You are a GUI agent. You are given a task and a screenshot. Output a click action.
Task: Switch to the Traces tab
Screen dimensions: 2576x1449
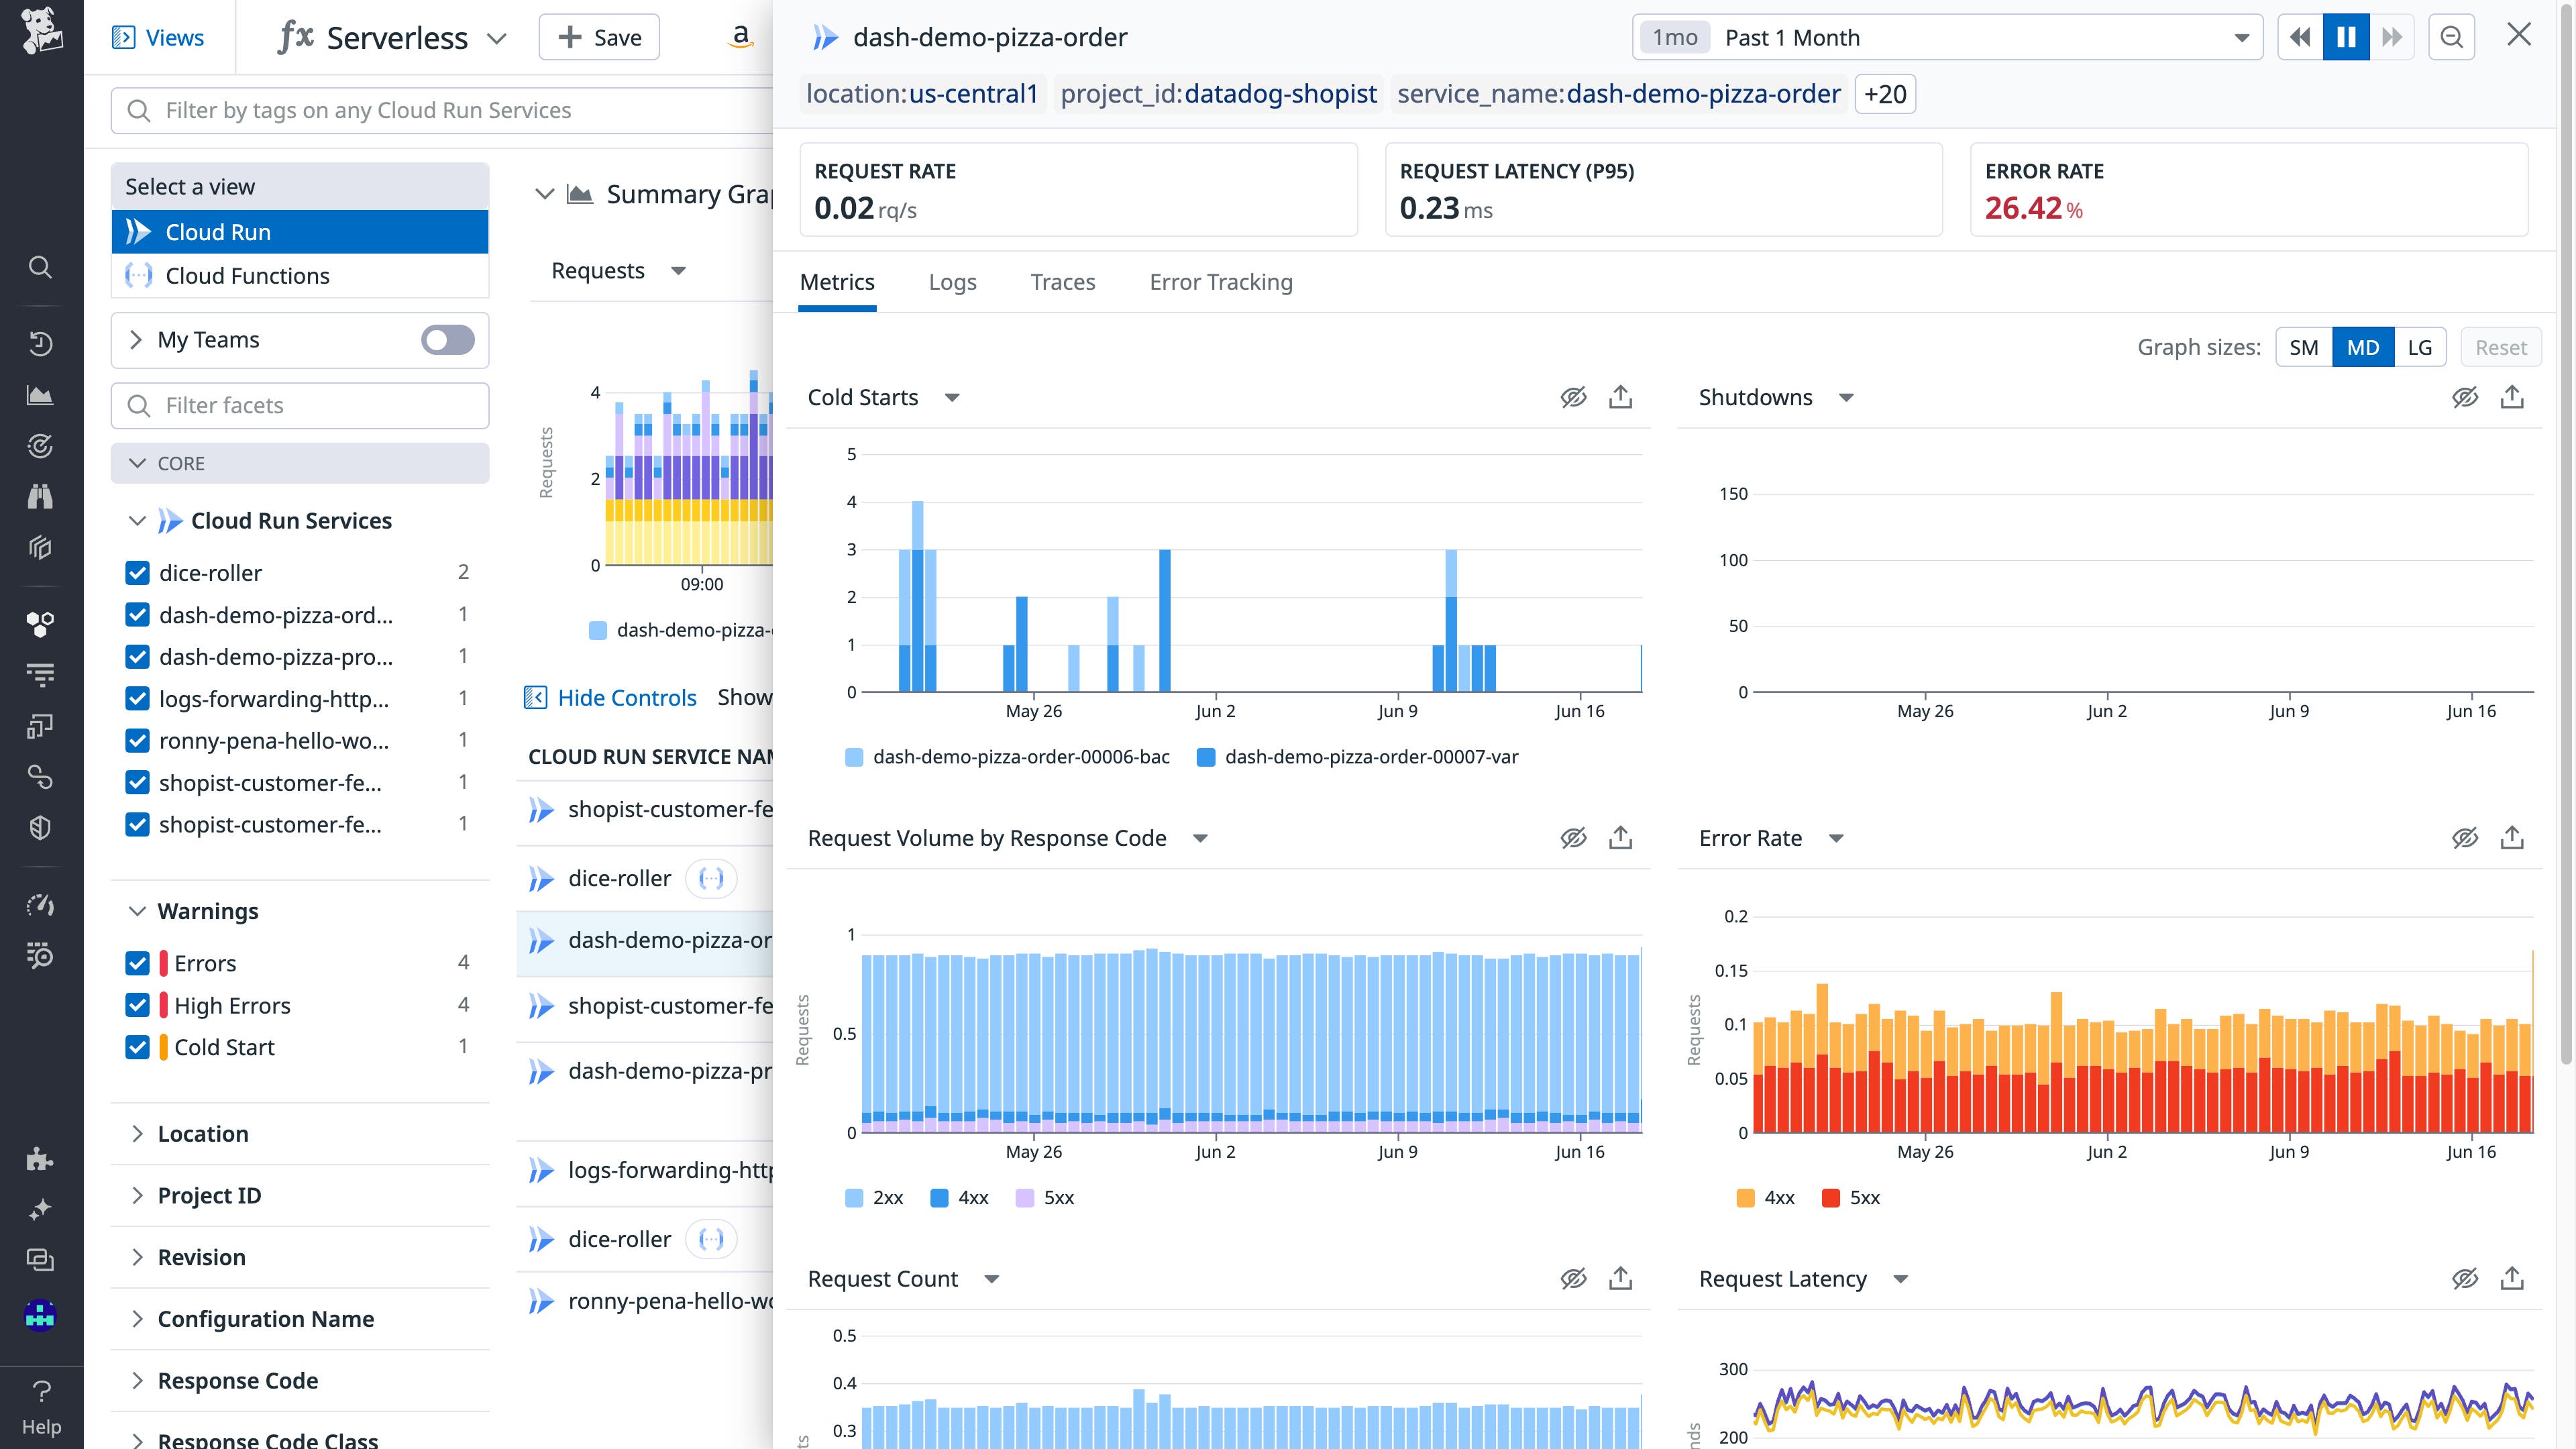pos(1062,282)
